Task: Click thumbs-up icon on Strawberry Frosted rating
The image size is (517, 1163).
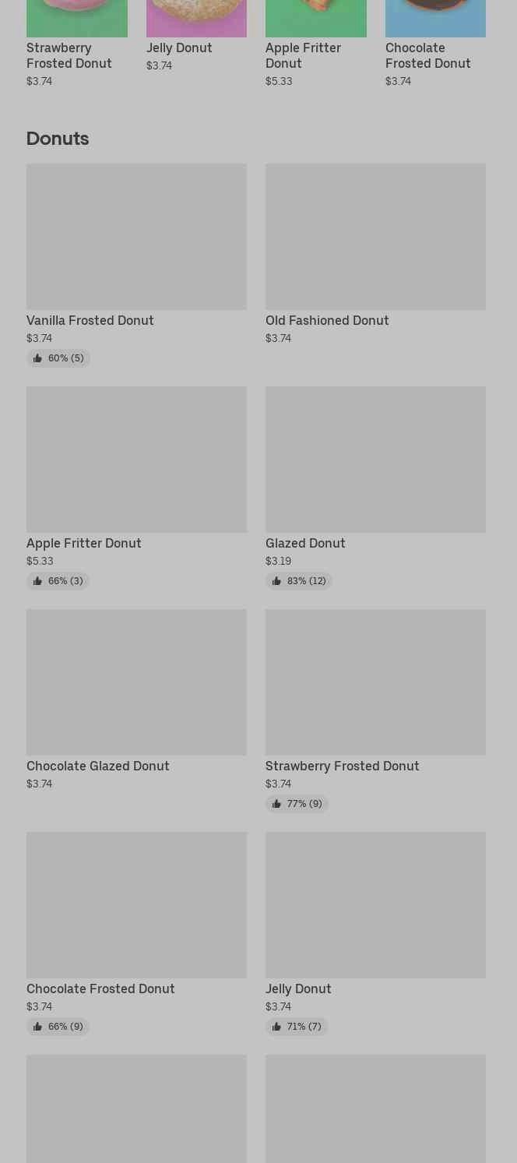Action: coord(276,804)
